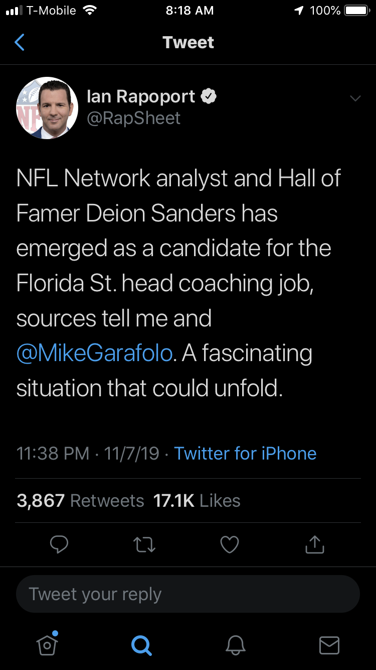Tap the Tweet your reply field
Screen dimensions: 376x670
coord(188,594)
